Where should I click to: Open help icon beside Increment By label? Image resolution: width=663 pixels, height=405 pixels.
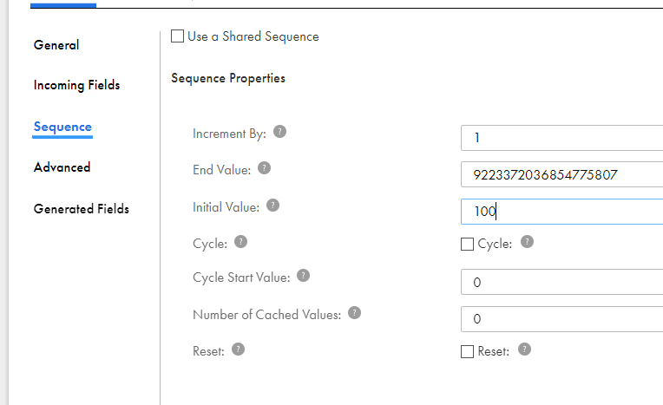coord(280,132)
